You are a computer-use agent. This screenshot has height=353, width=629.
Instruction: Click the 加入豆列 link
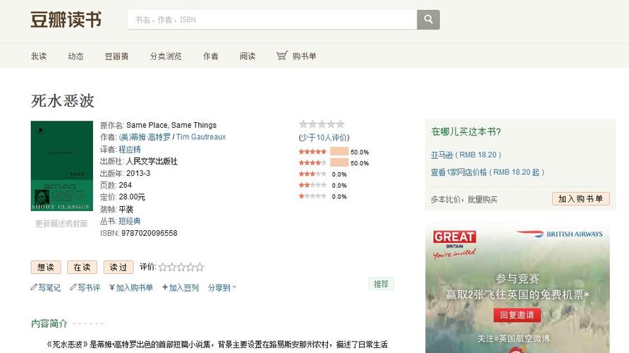184,287
